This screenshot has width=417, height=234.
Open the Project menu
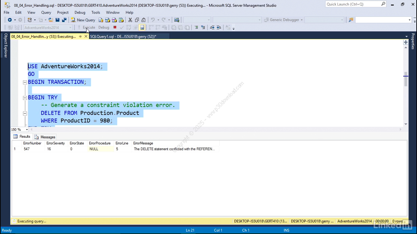pos(63,12)
